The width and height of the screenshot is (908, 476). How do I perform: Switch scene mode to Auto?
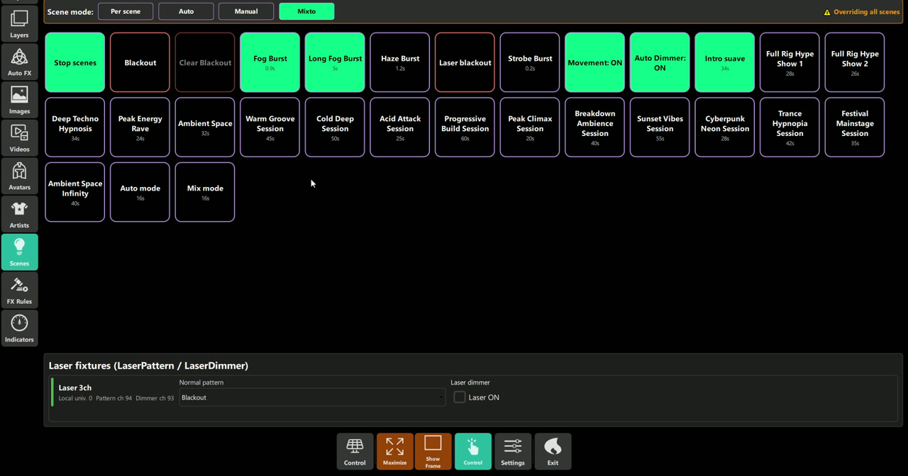click(186, 11)
